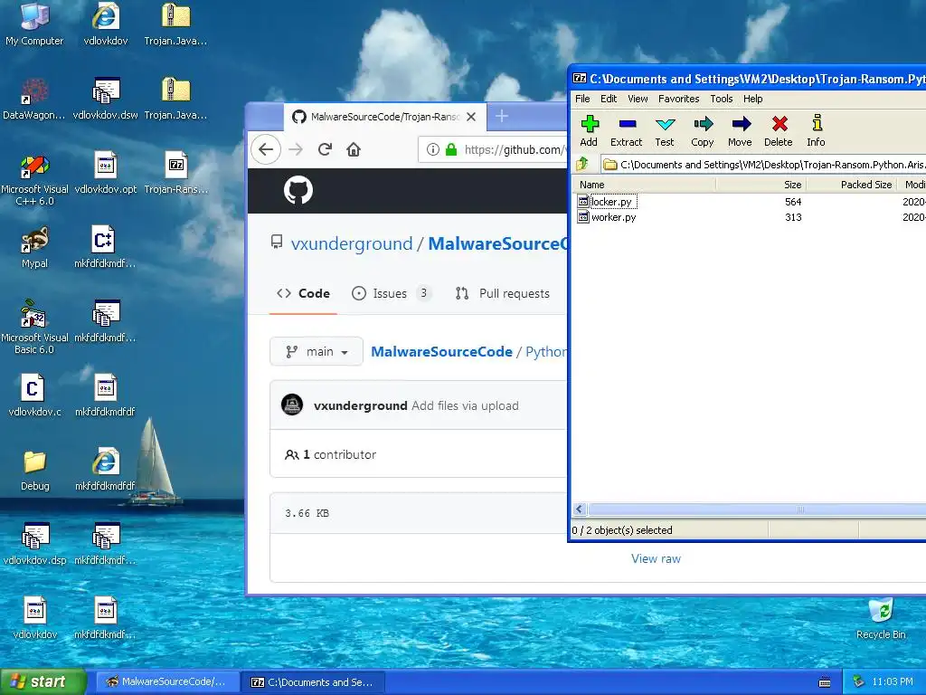The width and height of the screenshot is (926, 695).
Task: Click the site information icon in address bar
Action: [433, 149]
